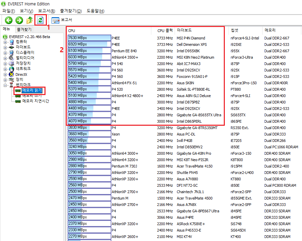Screen dimensions: 302x241
Task: Click the 저장장치 storage icon in the tree
Action: click(11, 63)
